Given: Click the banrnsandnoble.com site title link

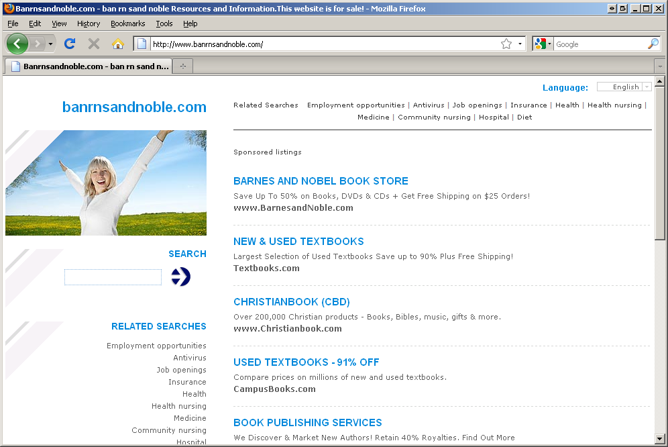Looking at the screenshot, I should coord(134,107).
